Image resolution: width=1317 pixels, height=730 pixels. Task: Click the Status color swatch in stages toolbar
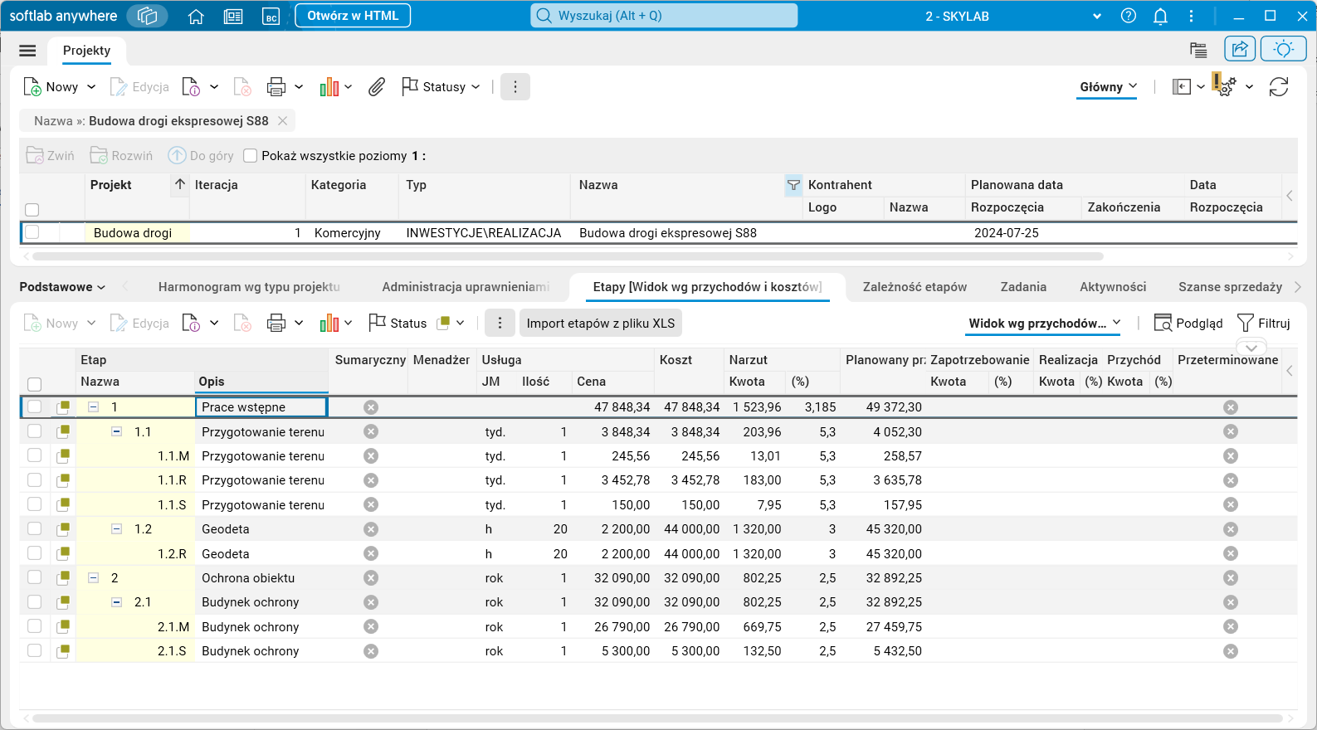click(x=444, y=324)
